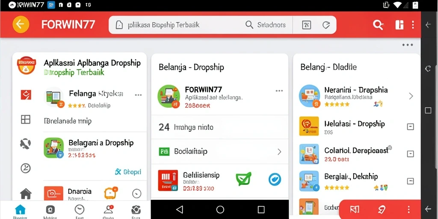The image size is (438, 219).
Task: Click the Belanja - Dropship heading
Action: (x=191, y=67)
